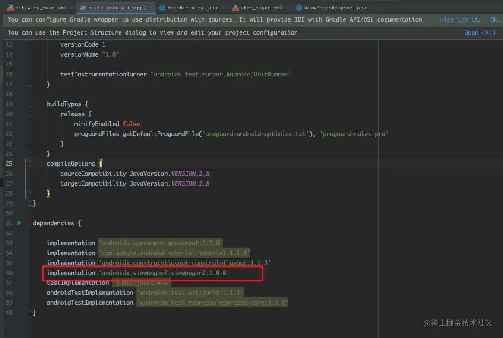The image size is (503, 338).
Task: Click fold end marker on line 17
Action: coord(30,84)
